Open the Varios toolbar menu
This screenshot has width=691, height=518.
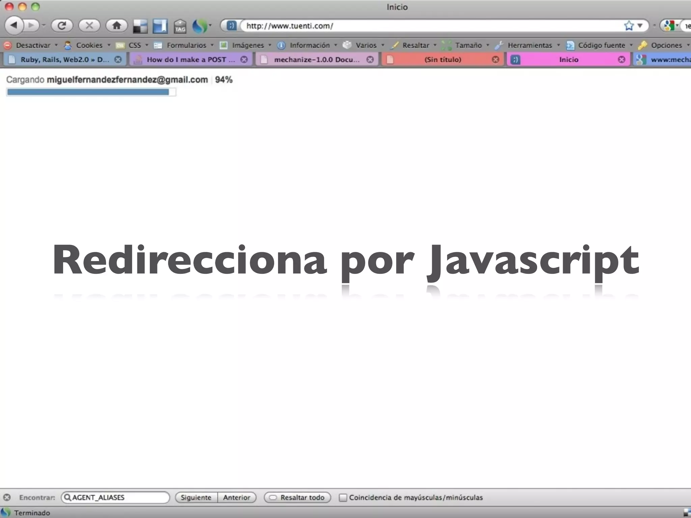point(363,45)
